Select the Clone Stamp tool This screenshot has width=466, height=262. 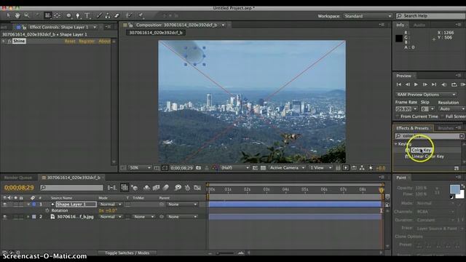point(108,15)
